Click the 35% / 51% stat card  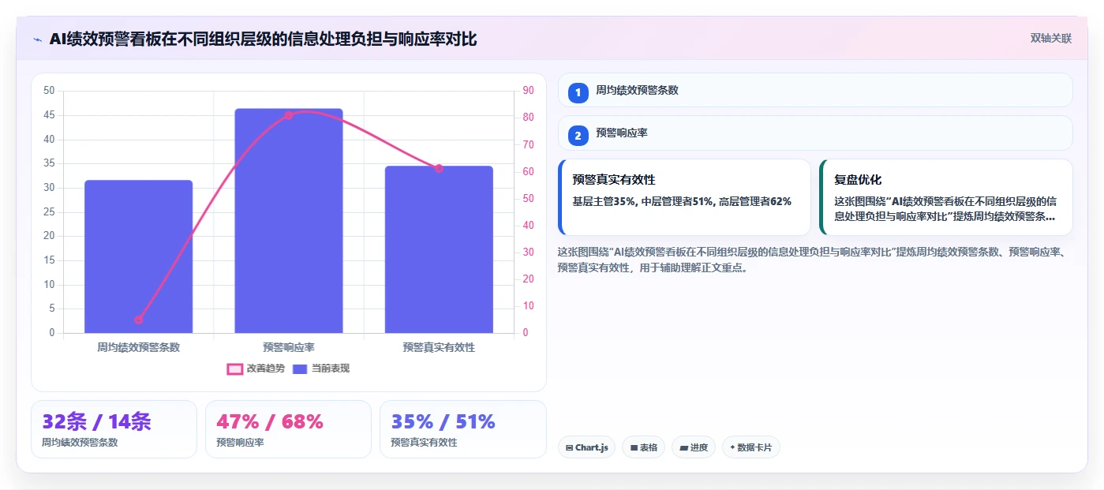tap(462, 429)
